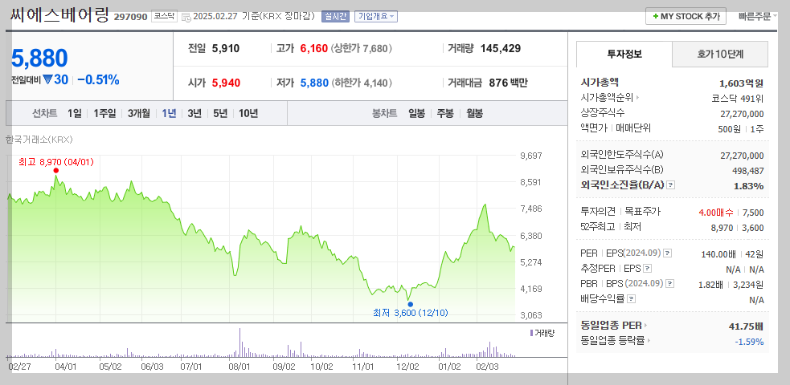Open the 기업개요 dropdown
790x385 pixels.
[376, 16]
